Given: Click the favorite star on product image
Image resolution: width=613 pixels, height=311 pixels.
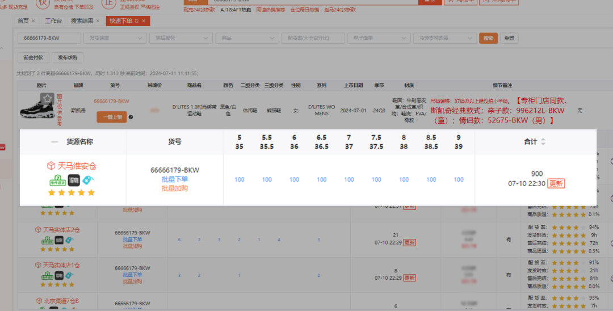Looking at the screenshot, I should (x=48, y=99).
